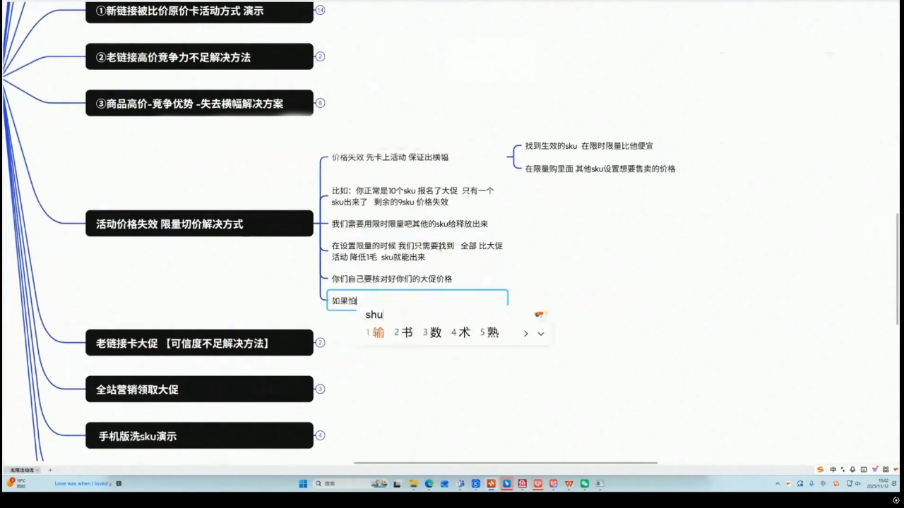Toggle IME punctuation mode button

[x=843, y=469]
